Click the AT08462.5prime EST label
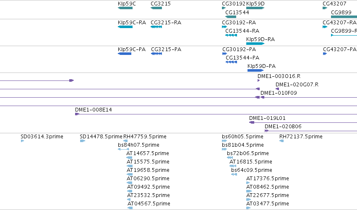This screenshot has height=210, width=357. coord(268,187)
